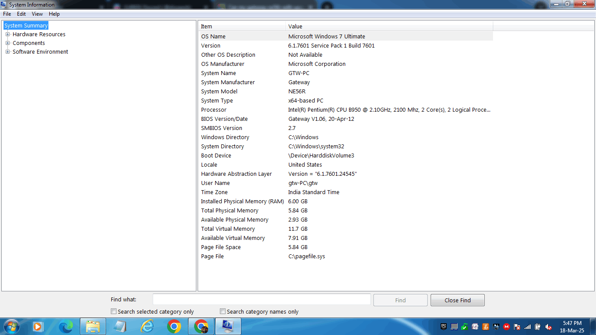The image size is (596, 335).
Task: Click the Value column header
Action: [x=389, y=27]
